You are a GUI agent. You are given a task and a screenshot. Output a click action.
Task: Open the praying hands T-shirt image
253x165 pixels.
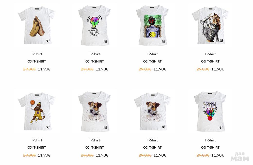(x=37, y=25)
